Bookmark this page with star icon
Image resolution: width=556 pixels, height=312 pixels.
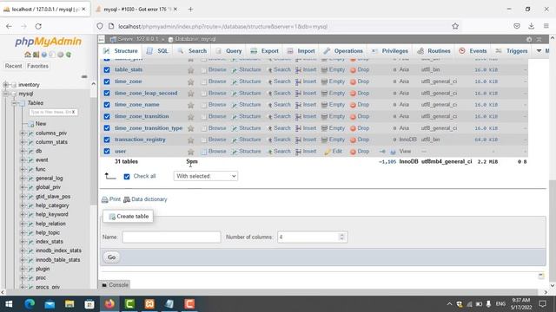pos(455,26)
